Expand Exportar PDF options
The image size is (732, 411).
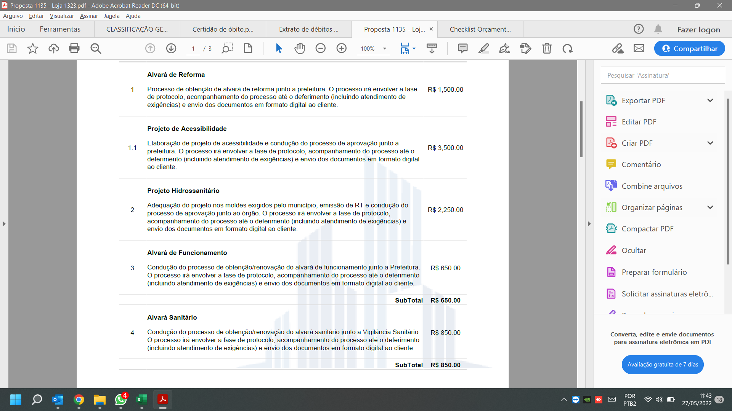[710, 100]
